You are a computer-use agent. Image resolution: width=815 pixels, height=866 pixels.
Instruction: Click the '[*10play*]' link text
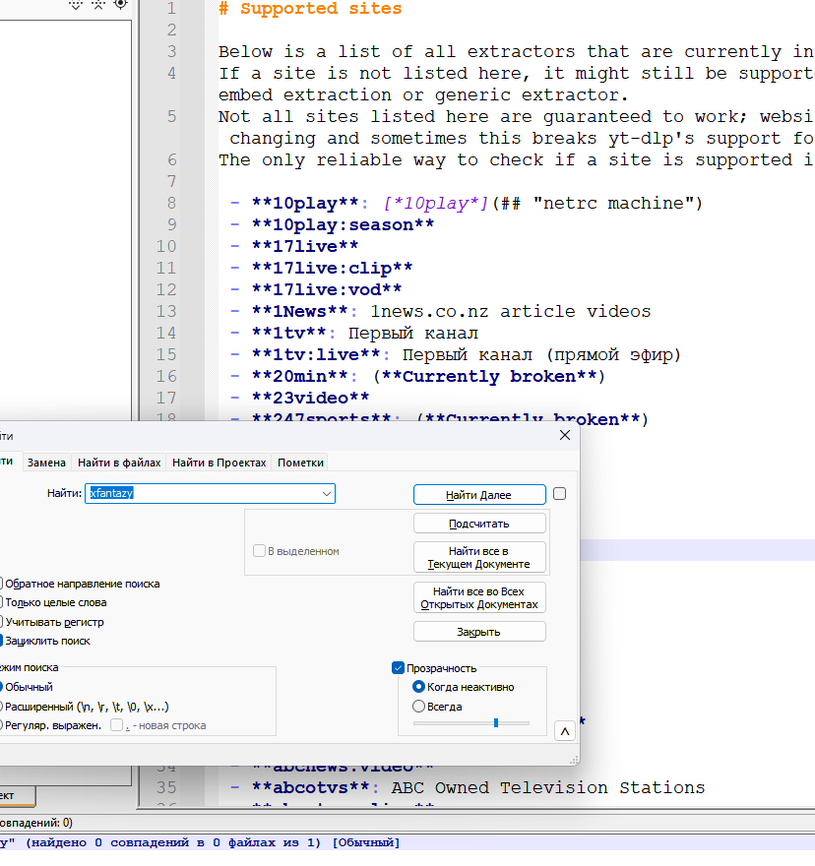pyautogui.click(x=435, y=204)
